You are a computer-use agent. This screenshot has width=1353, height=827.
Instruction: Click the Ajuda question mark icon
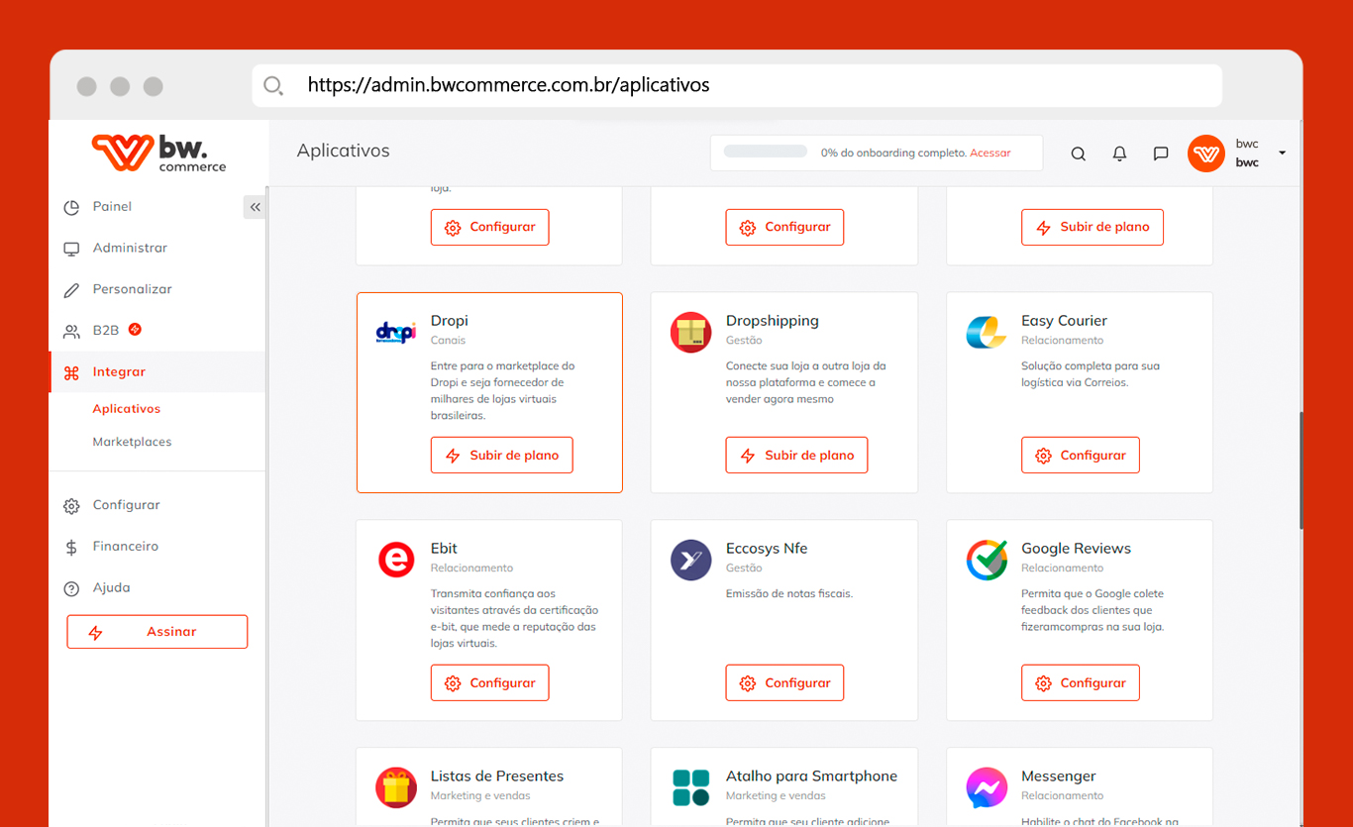[x=71, y=589]
